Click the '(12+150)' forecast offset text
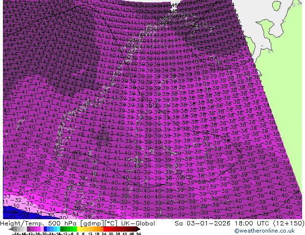The image size is (305, 235). tap(289, 223)
